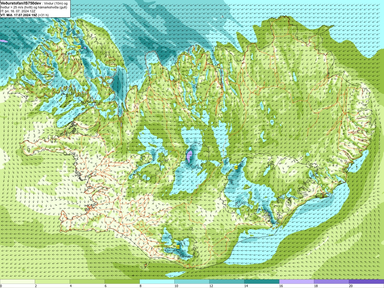Click the yellow 26 gust marker near south coast
384x288 pixels.
coord(178,247)
